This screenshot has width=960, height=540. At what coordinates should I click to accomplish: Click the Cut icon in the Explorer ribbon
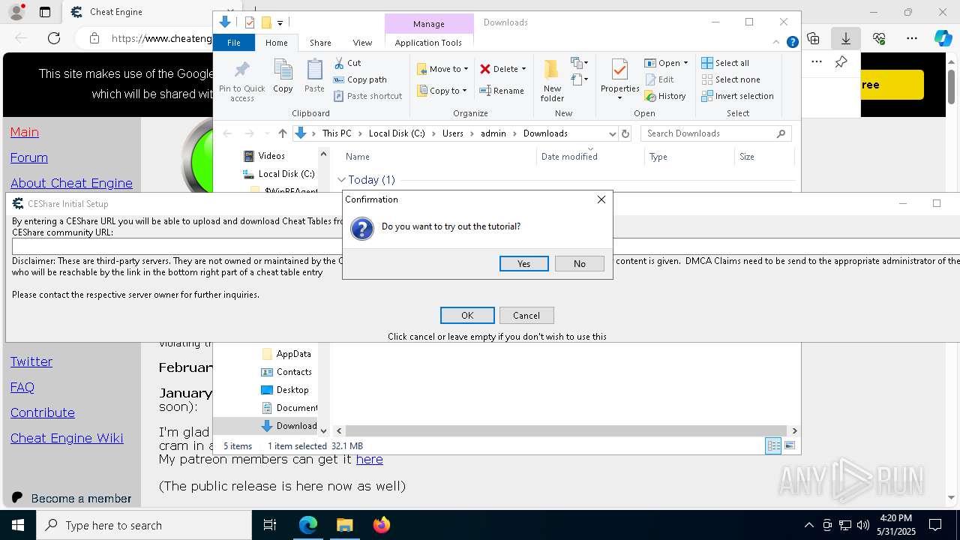click(339, 63)
